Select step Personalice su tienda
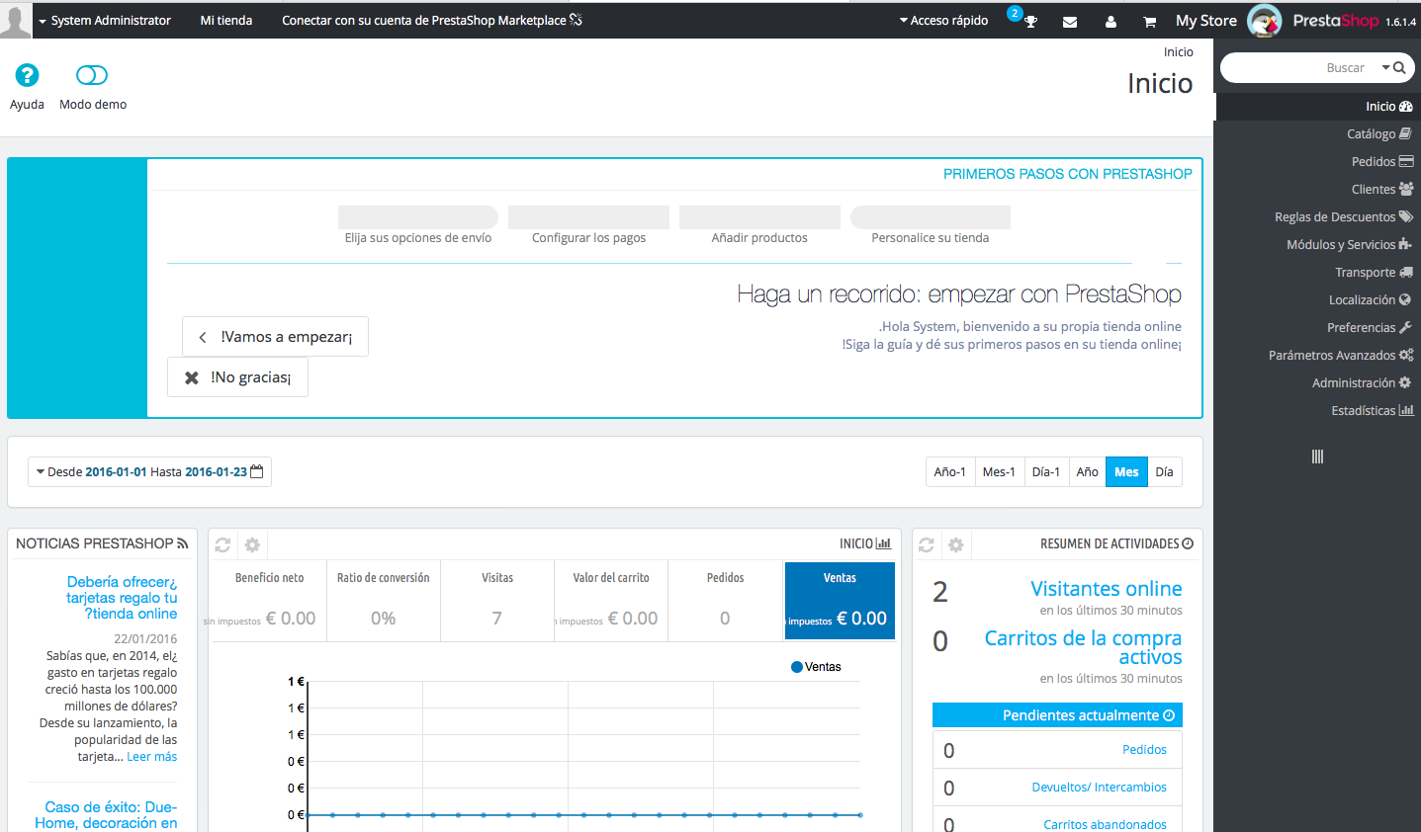 point(931,225)
